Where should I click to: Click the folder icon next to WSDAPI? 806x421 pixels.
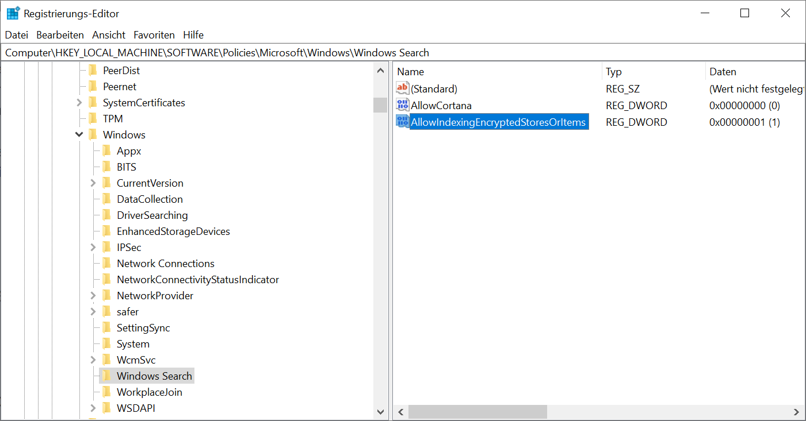click(106, 408)
